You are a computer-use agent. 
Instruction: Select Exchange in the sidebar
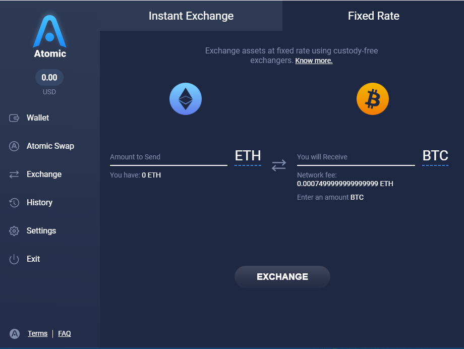click(44, 174)
